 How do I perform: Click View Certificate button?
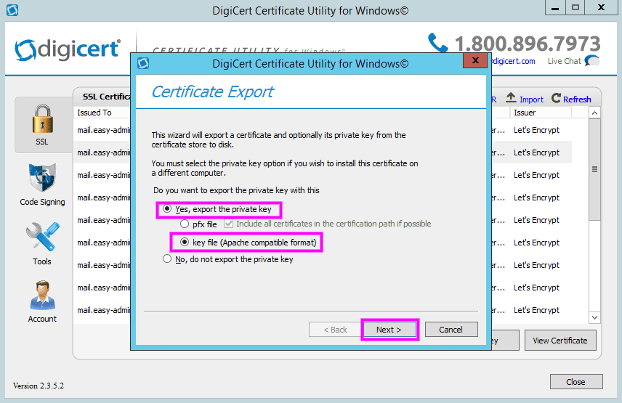pos(560,341)
